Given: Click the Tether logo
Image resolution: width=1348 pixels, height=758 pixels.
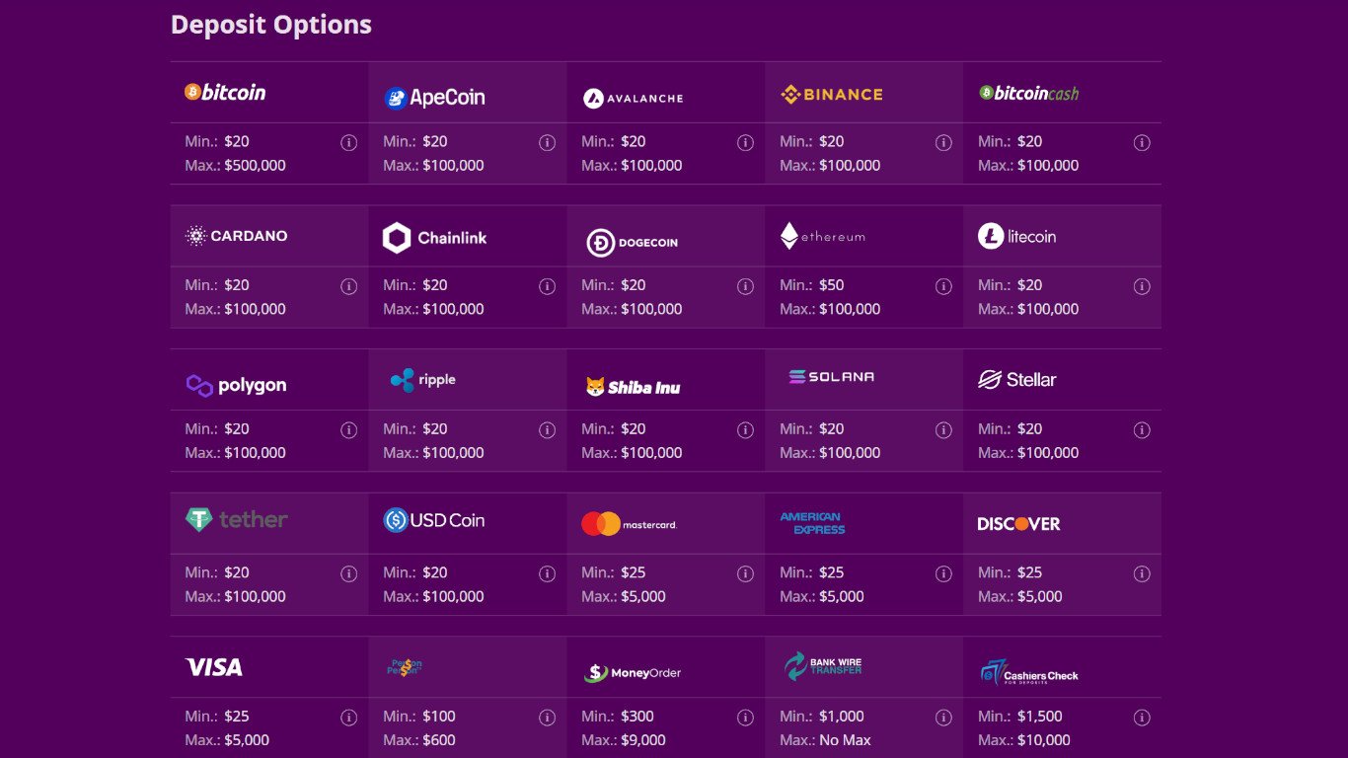Looking at the screenshot, I should [236, 519].
